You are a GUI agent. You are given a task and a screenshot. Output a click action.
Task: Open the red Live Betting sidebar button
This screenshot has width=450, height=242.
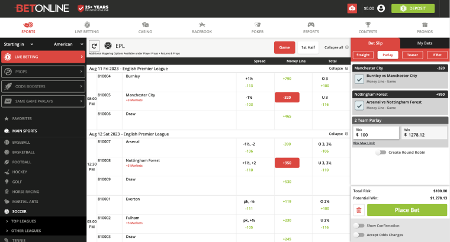[x=43, y=57]
